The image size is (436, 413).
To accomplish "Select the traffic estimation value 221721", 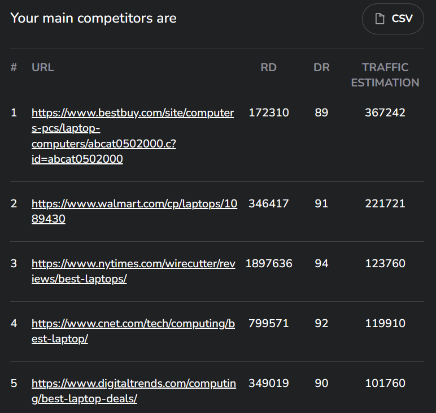I will click(x=385, y=203).
